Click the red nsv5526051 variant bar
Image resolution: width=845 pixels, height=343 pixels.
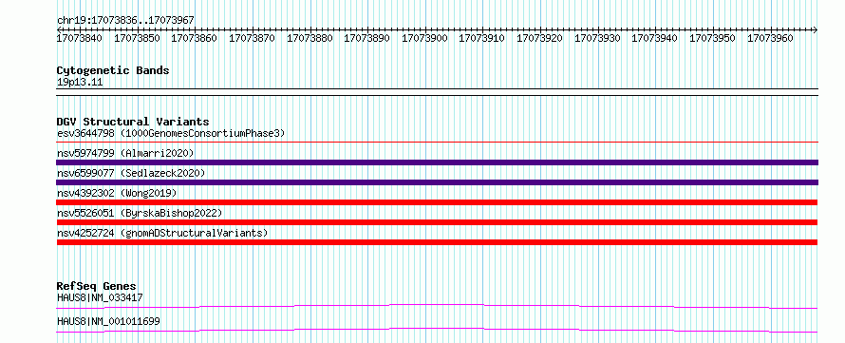437,222
